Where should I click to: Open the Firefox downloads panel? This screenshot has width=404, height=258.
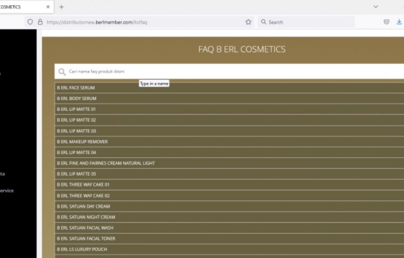399,22
